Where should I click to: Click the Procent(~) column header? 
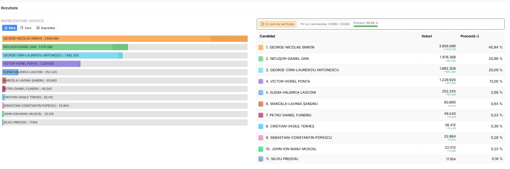[x=470, y=36]
